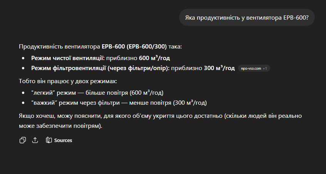Click the bold ЕРВ-600 (ЕРВ-600/300) heading text

click(x=134, y=47)
